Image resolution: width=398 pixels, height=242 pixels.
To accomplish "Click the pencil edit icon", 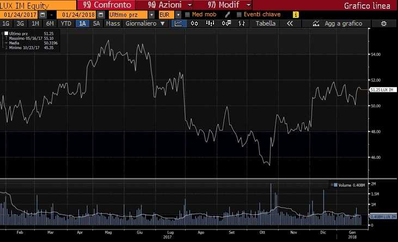I will (228, 15).
